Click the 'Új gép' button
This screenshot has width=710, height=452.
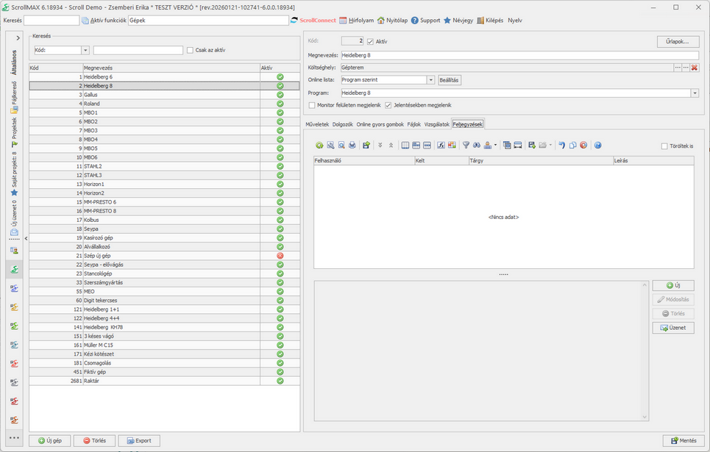pos(50,441)
